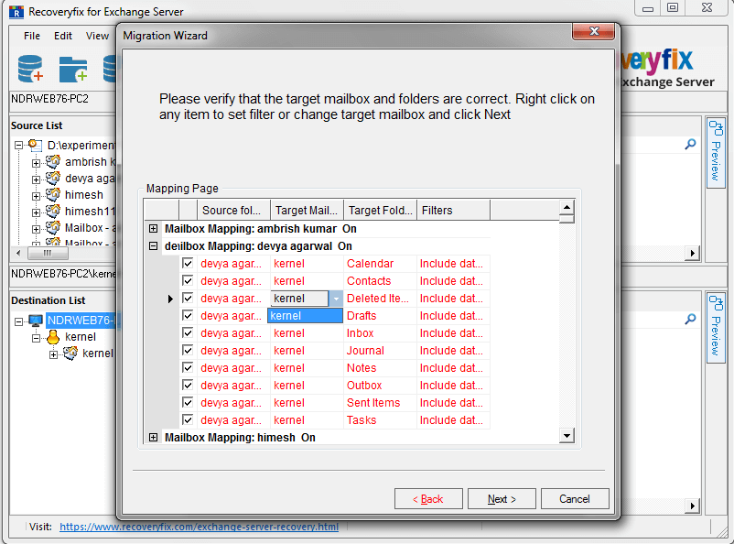Uncheck the Contacts folder mapping checkbox
734x544 pixels.
coord(188,280)
